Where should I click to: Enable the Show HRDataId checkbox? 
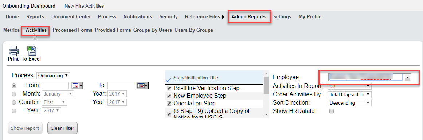pyautogui.click(x=332, y=111)
